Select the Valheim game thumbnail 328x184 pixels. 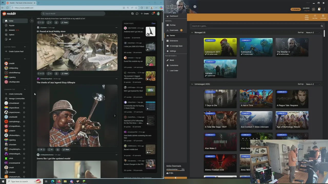point(220,69)
